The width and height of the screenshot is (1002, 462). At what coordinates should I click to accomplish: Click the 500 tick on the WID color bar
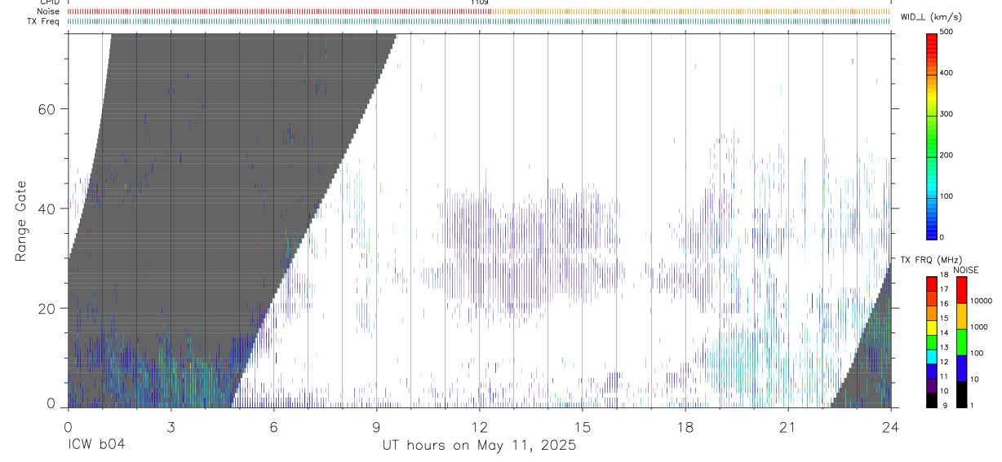coord(947,32)
